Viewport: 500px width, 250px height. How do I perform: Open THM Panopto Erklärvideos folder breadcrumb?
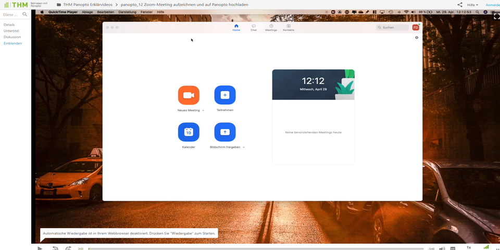click(x=87, y=5)
